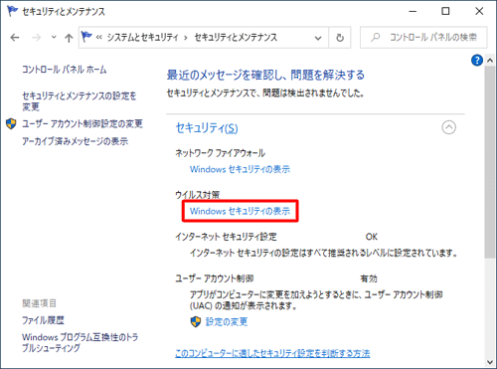497x369 pixels.
Task: Click 設定の変更 link under ユーザー アカウント制御
Action: pos(227,321)
